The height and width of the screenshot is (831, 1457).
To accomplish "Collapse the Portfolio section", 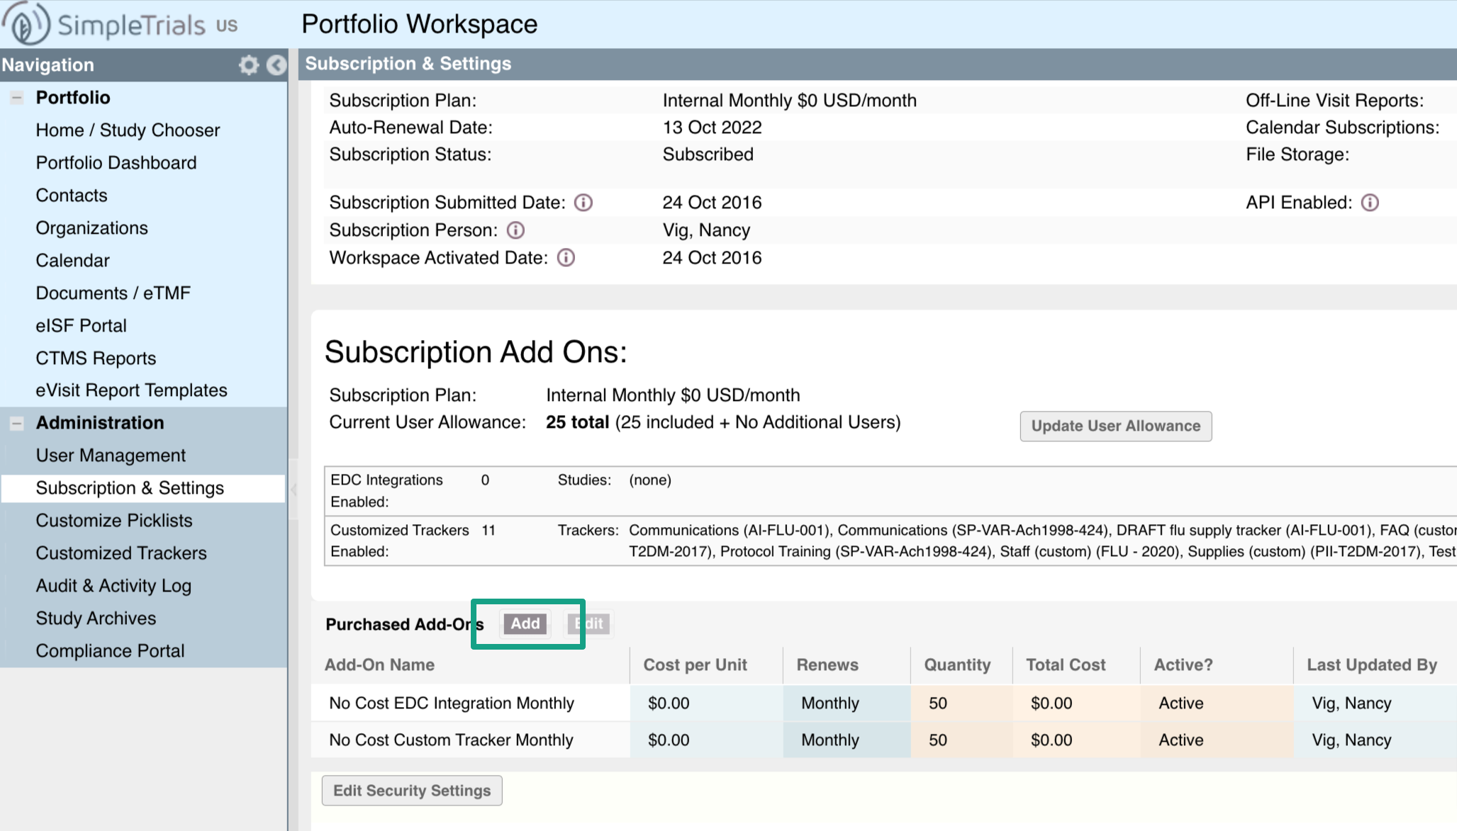I will point(17,98).
